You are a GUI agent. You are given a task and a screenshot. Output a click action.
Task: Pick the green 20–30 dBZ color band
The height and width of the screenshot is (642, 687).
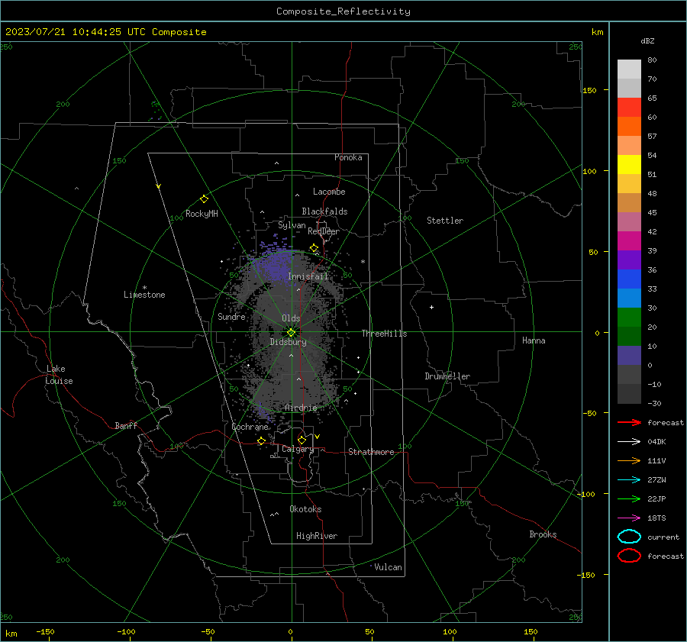point(629,318)
